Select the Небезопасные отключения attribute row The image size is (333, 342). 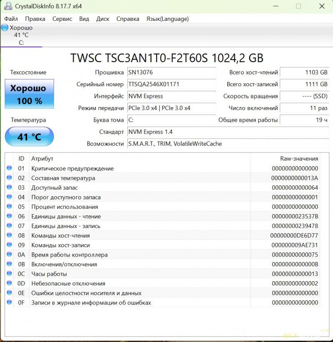(162, 283)
